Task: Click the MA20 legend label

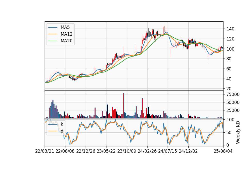Action: coord(66,41)
